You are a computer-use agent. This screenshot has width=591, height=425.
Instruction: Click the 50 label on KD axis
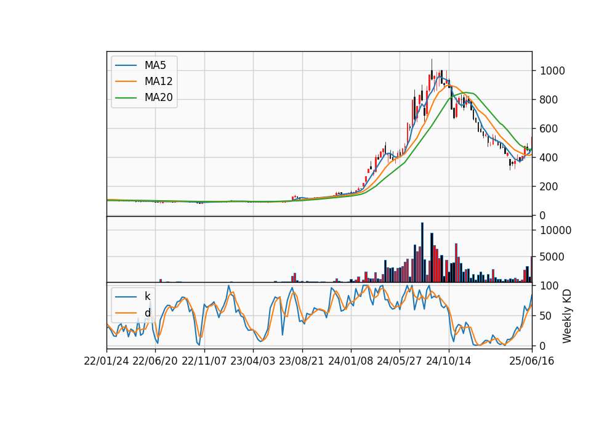546,315
